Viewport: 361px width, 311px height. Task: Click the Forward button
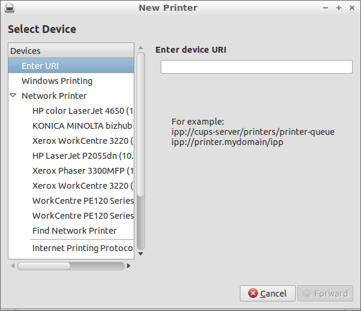tap(325, 294)
